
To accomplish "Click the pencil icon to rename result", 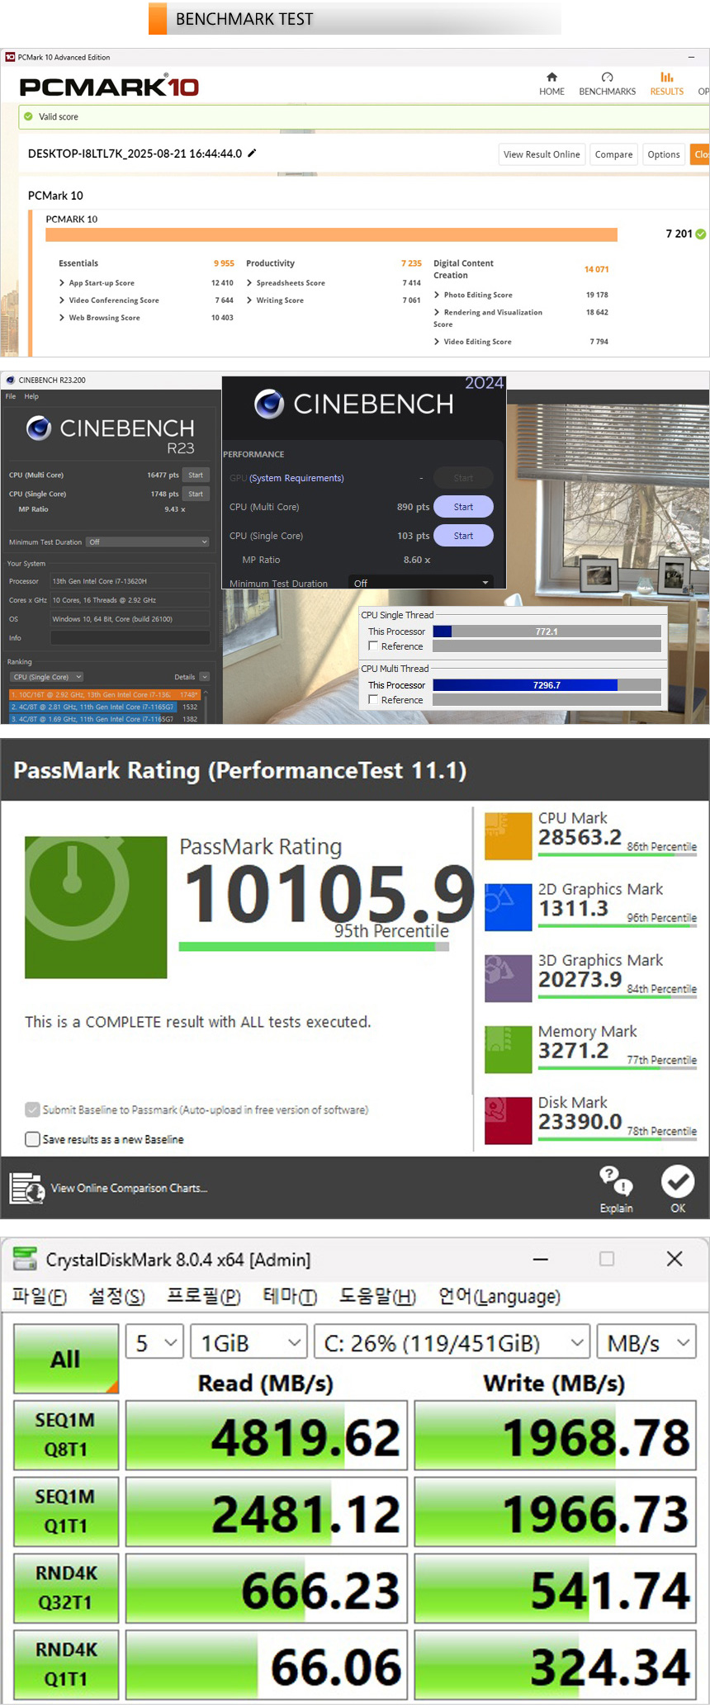I will 252,153.
